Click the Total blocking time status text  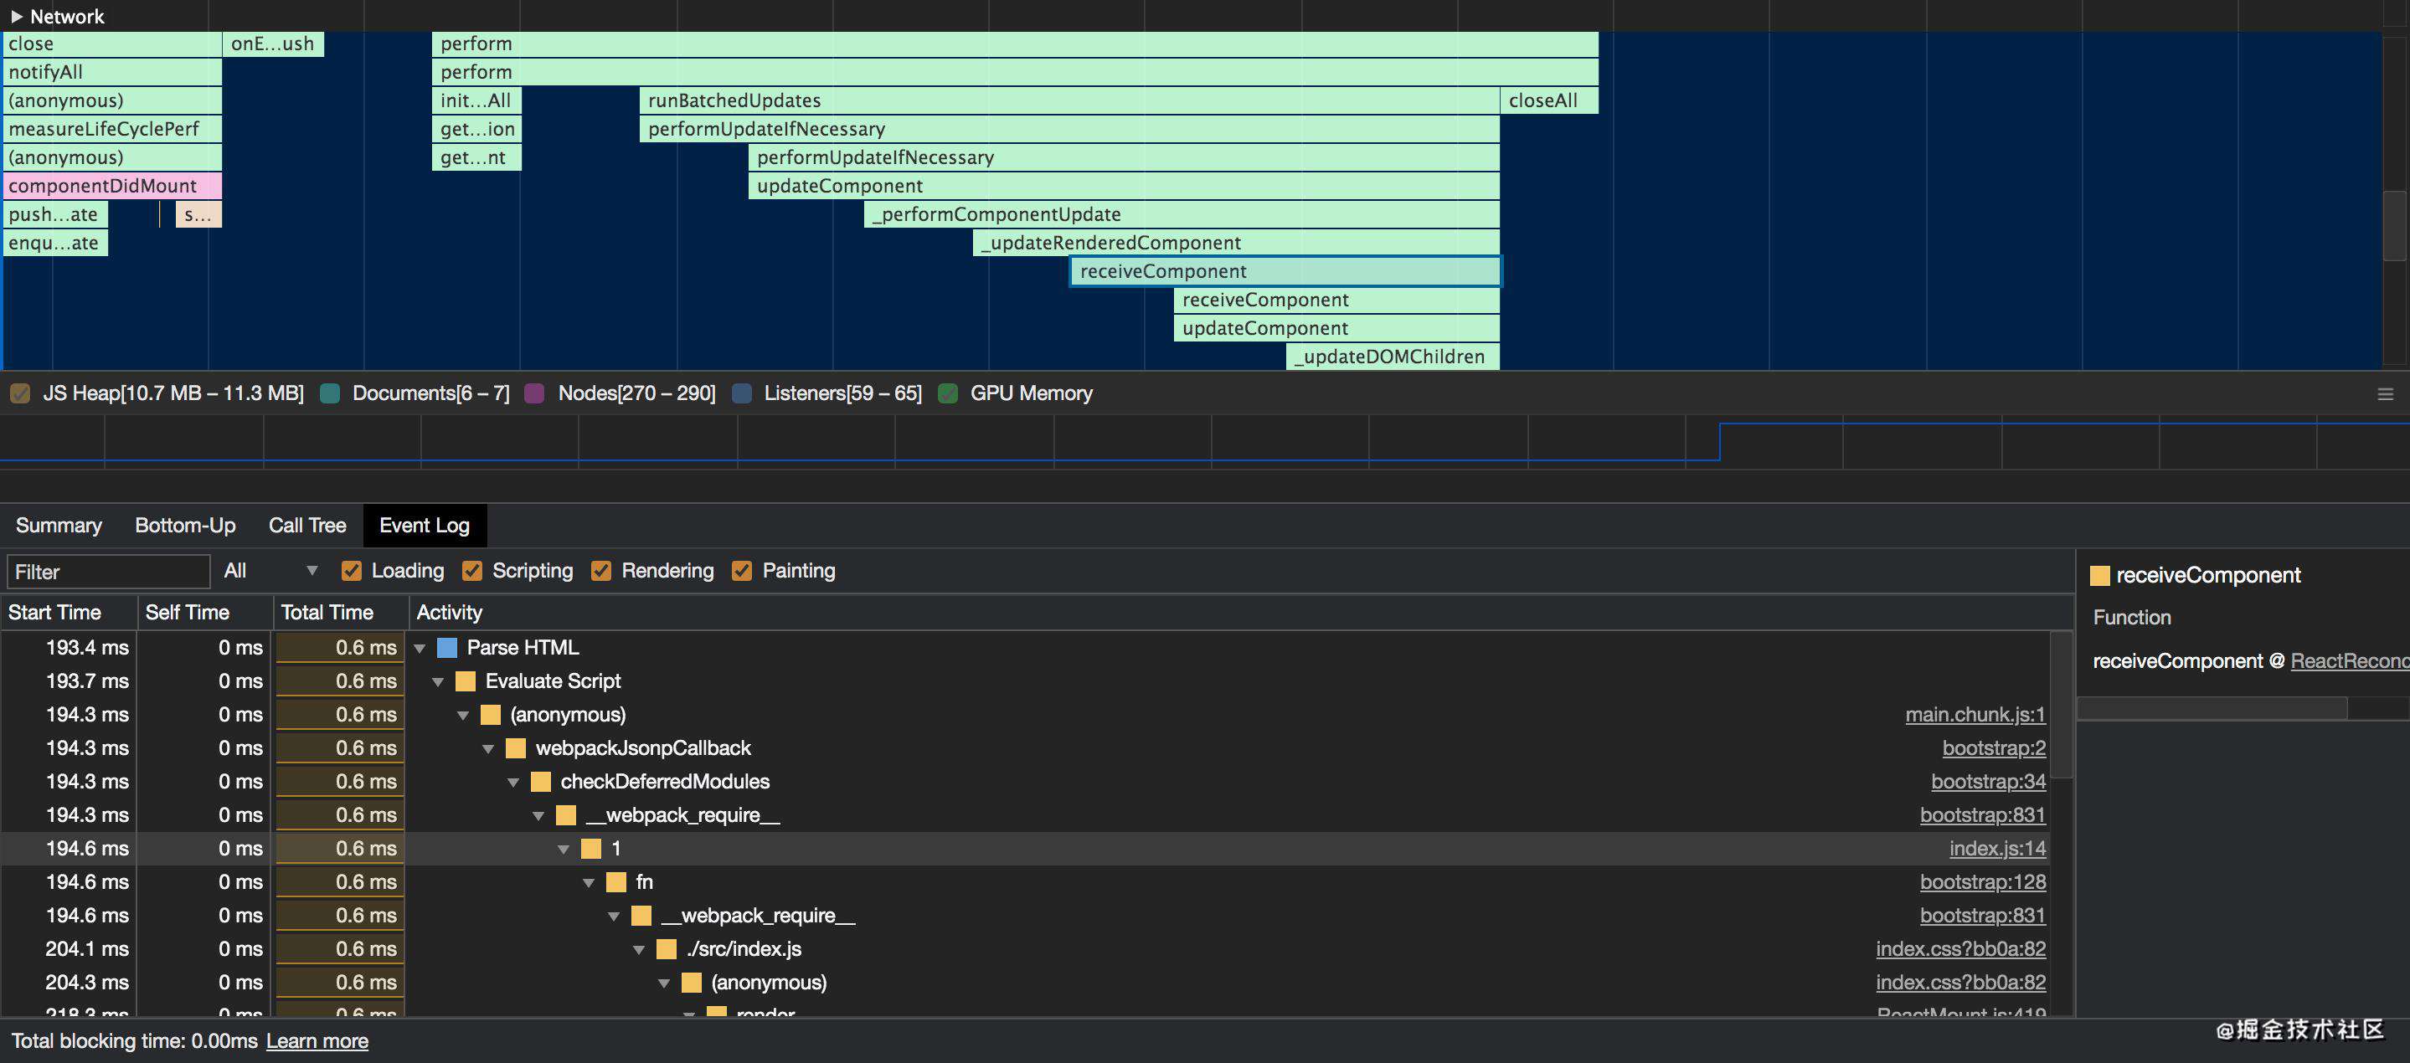click(134, 1040)
